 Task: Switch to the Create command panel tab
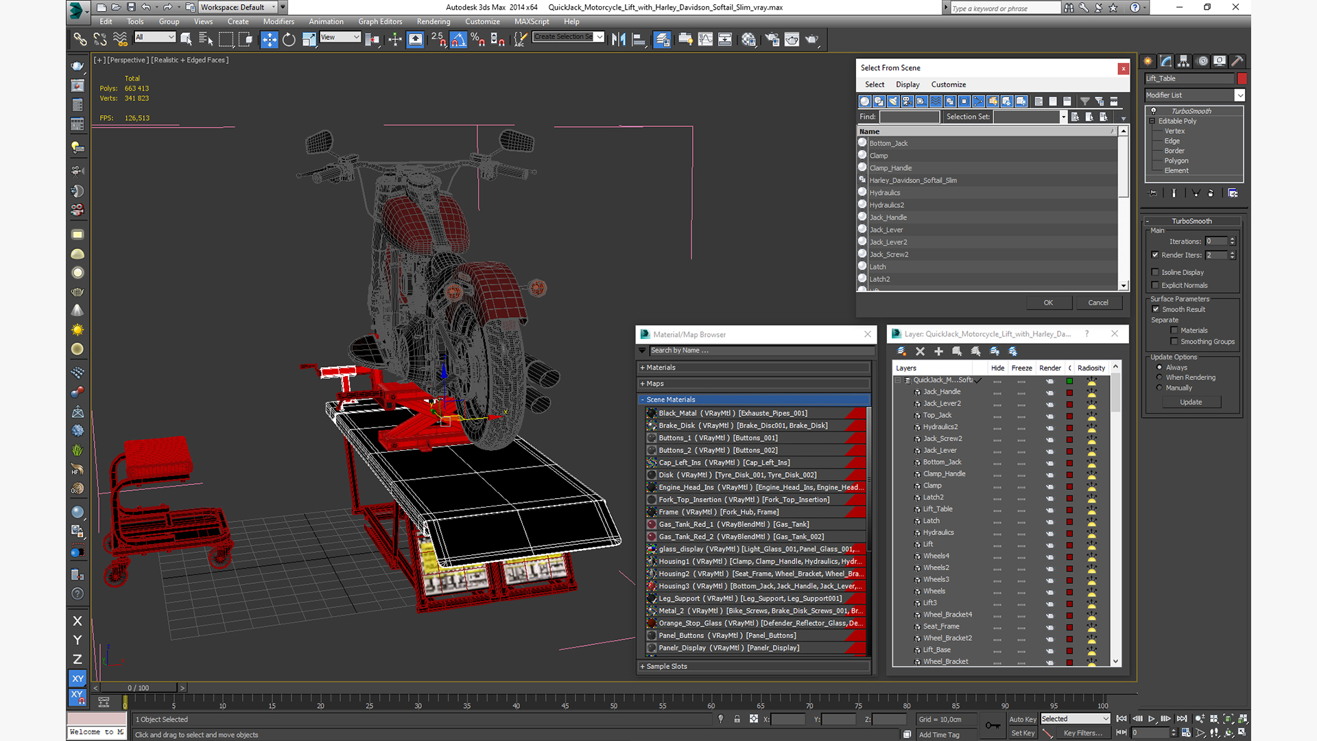tap(1148, 61)
